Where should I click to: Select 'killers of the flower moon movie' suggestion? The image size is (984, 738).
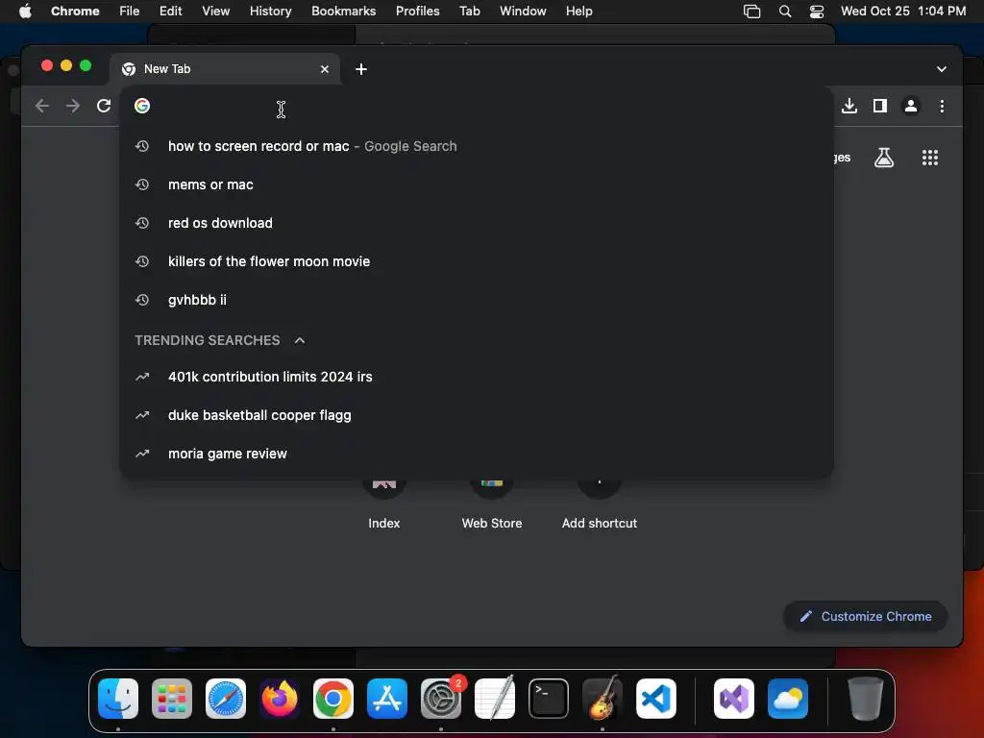[477, 261]
